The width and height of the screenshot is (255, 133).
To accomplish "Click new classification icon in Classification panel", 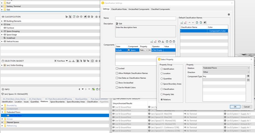I will 74,16.
